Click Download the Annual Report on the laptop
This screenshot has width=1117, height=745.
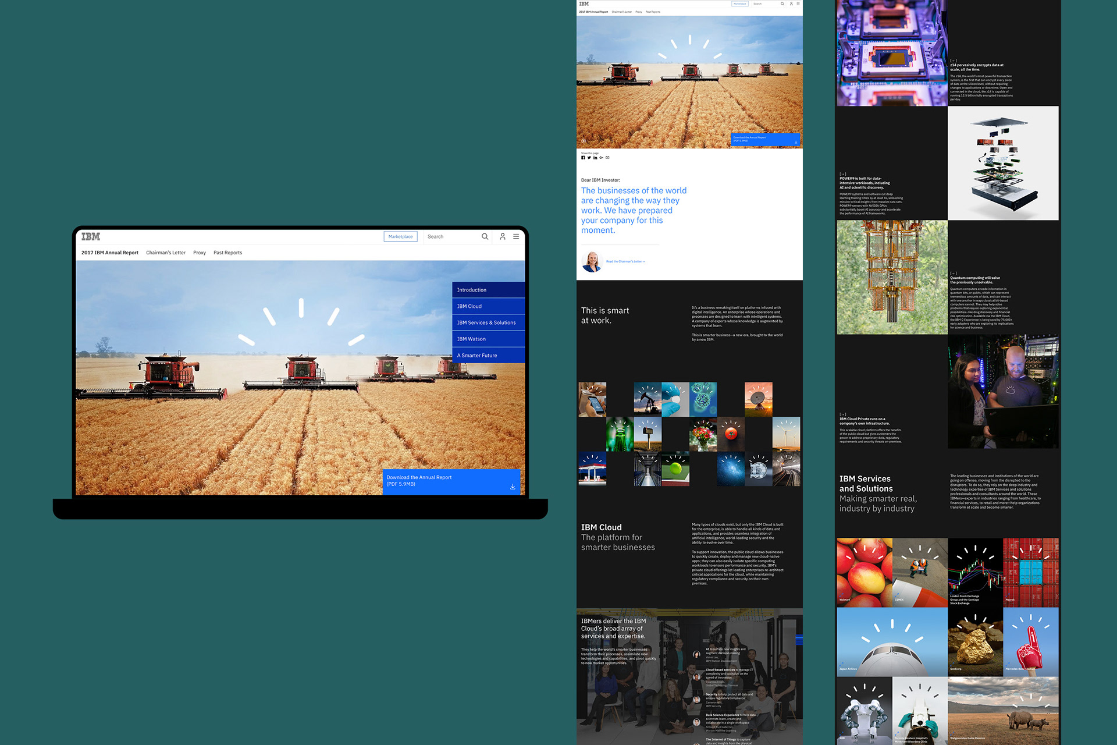pos(451,481)
